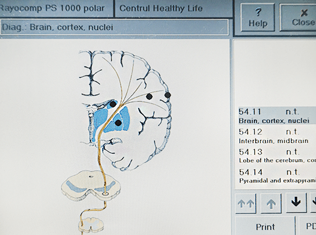Click the black dot above the blue region
The image size is (316, 235).
tap(113, 104)
